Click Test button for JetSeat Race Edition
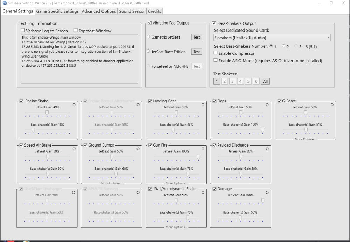The width and height of the screenshot is (350, 242). (x=197, y=52)
